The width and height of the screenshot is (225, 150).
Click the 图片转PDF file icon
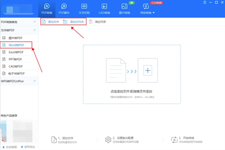[x=4, y=38]
